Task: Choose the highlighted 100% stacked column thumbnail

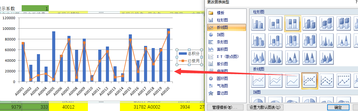Action: [292, 23]
